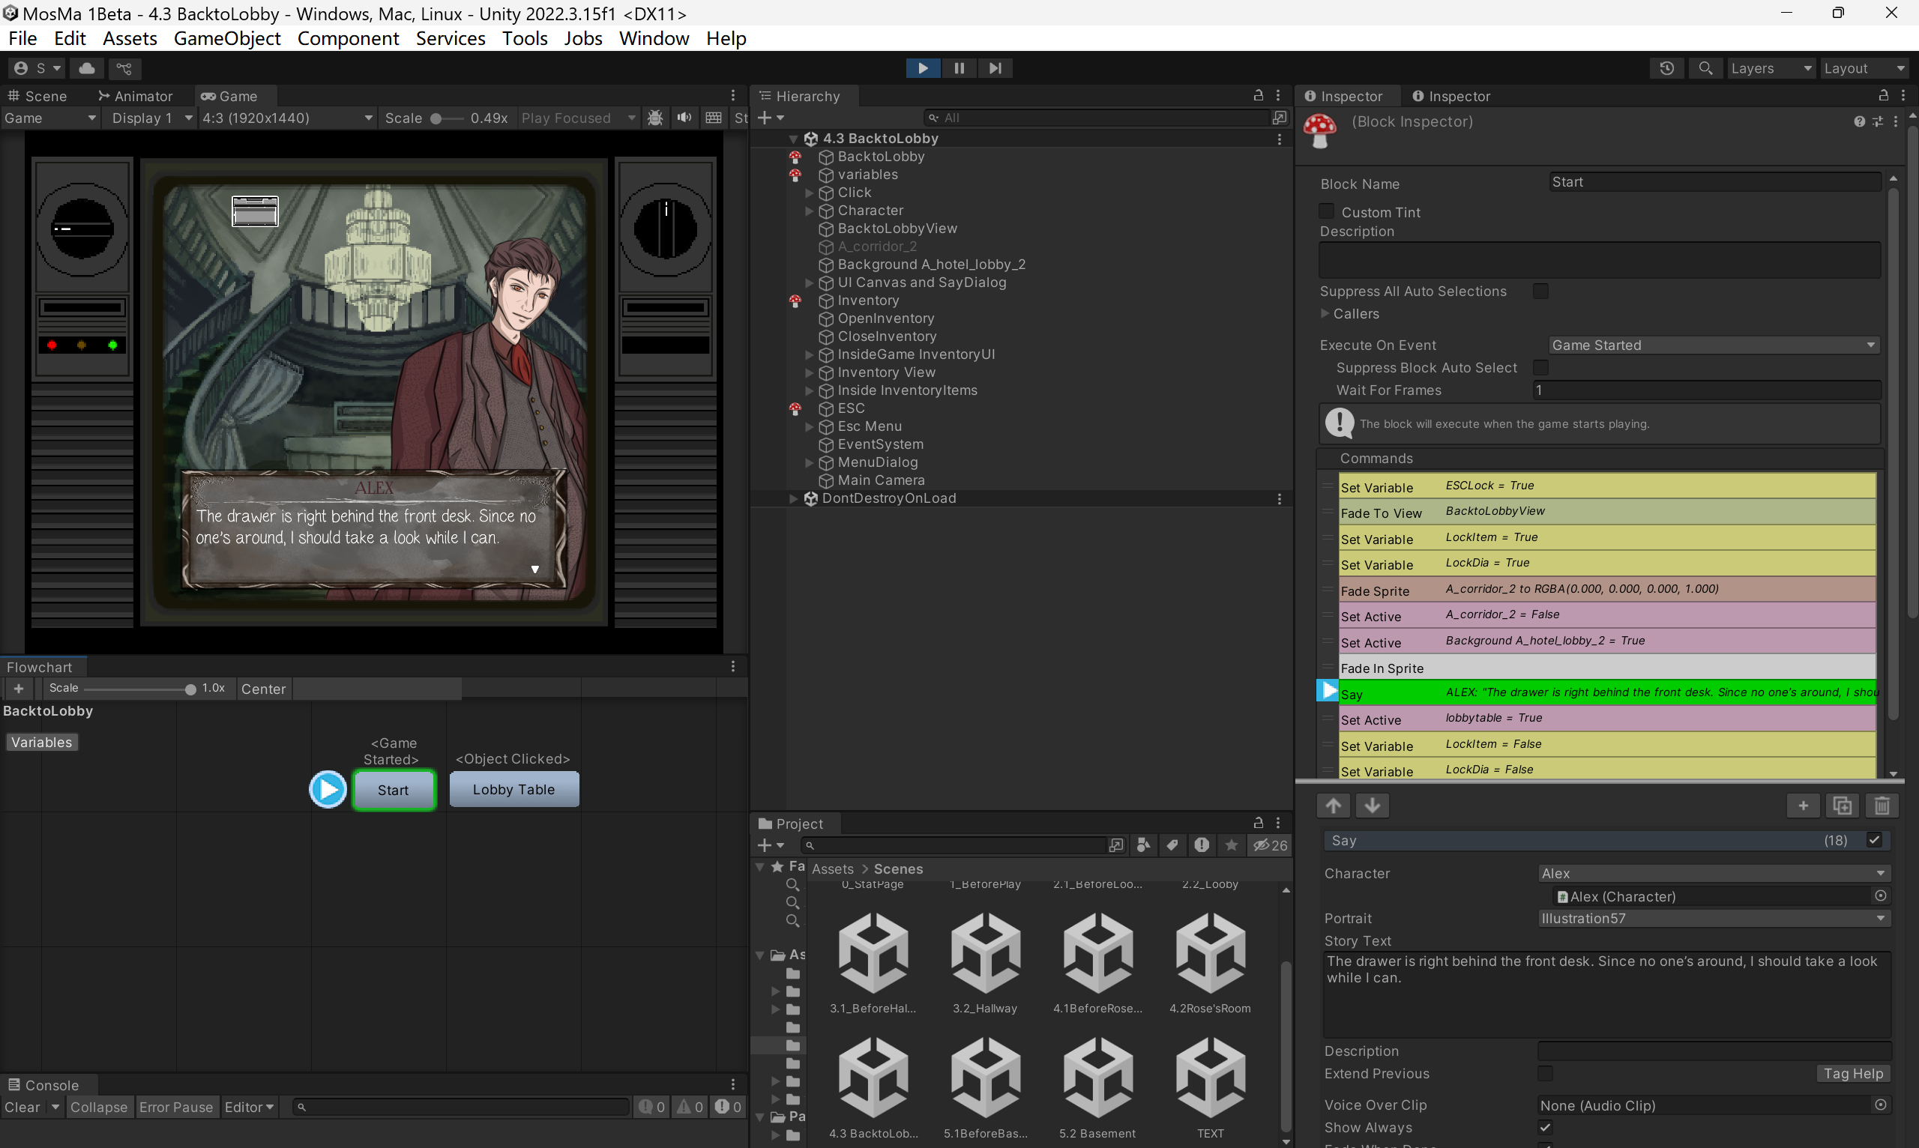Open the Portrait Illustration57 dropdown
Viewport: 1919px width, 1148px height.
click(1714, 917)
